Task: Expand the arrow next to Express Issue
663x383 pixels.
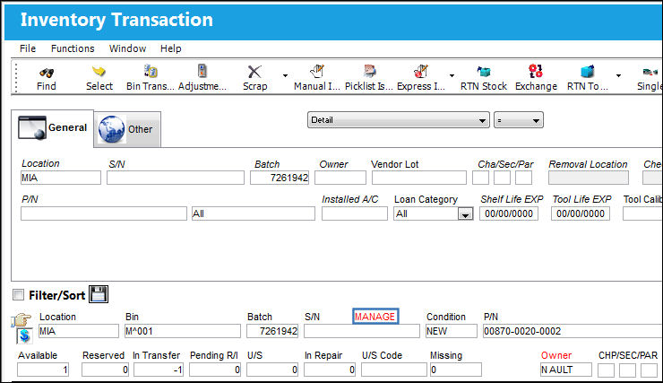Action: [x=452, y=75]
